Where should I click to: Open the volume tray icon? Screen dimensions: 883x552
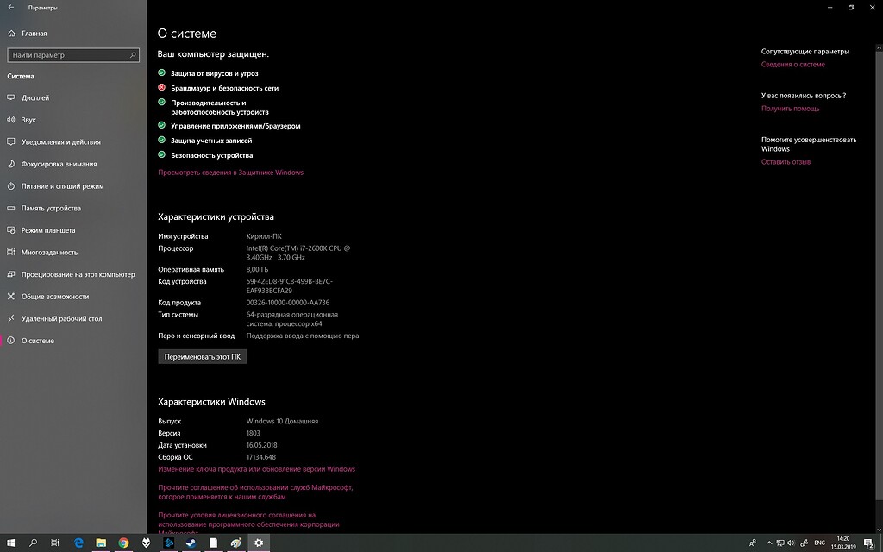pos(792,543)
